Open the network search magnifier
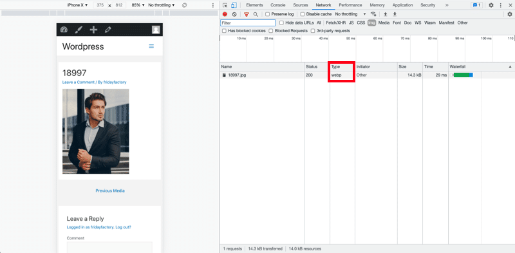Screen dimensions: 515x253 [256, 14]
